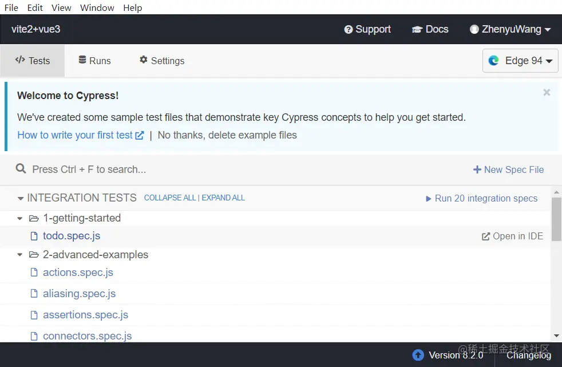The height and width of the screenshot is (367, 562).
Task: Open the Settings tab
Action: (162, 61)
